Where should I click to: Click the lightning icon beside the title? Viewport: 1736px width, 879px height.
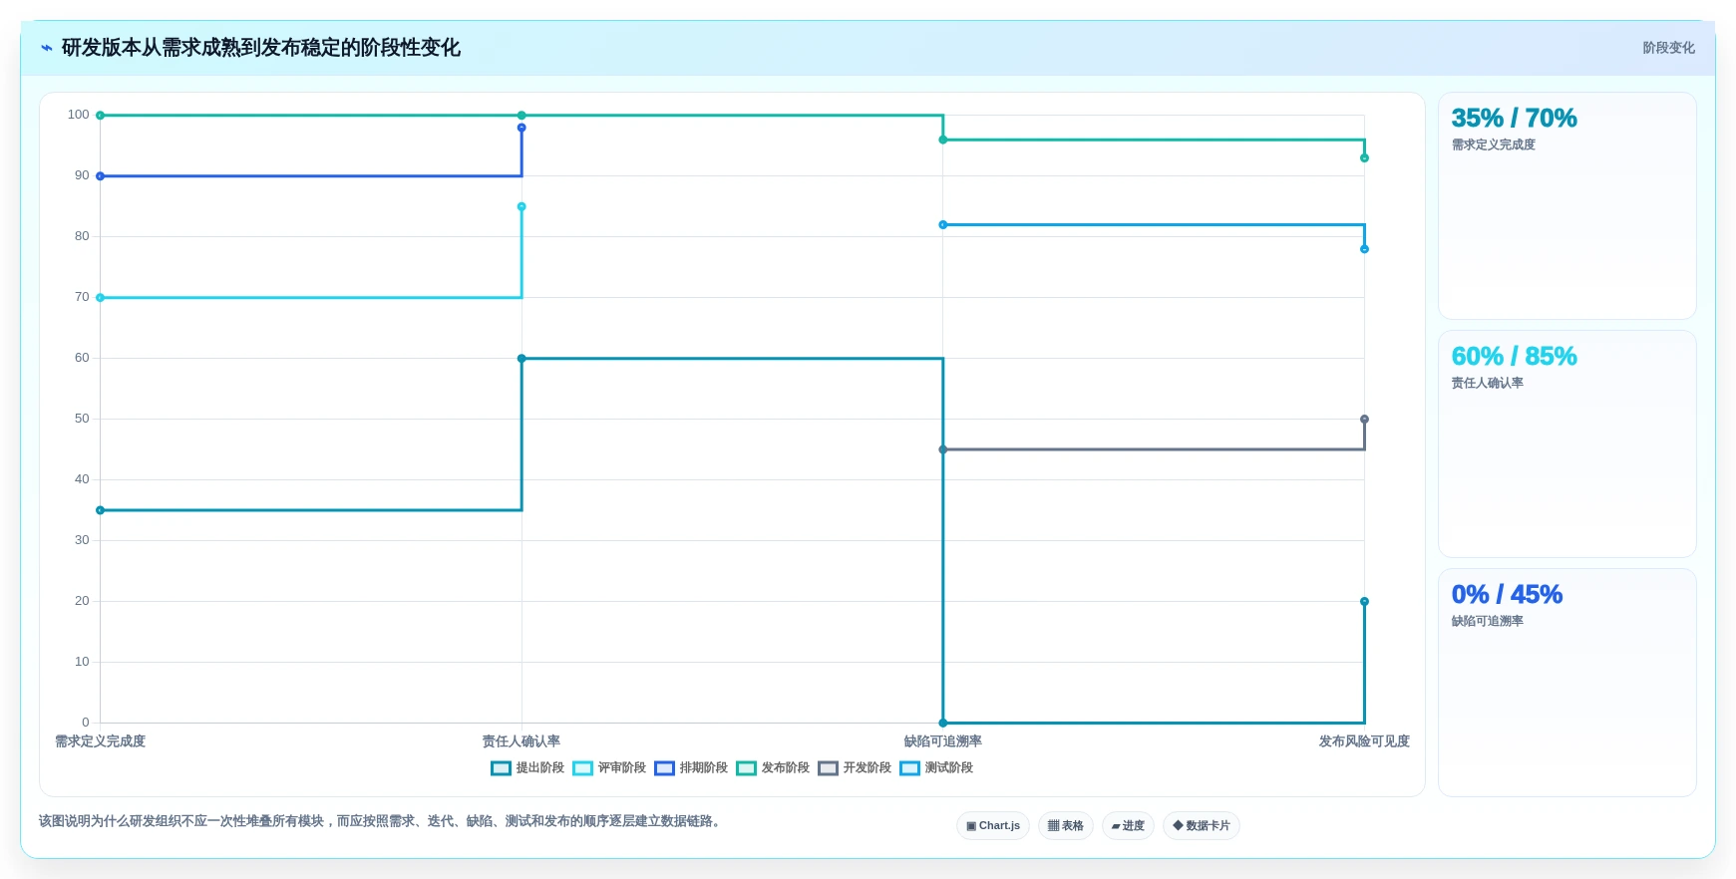tap(46, 48)
